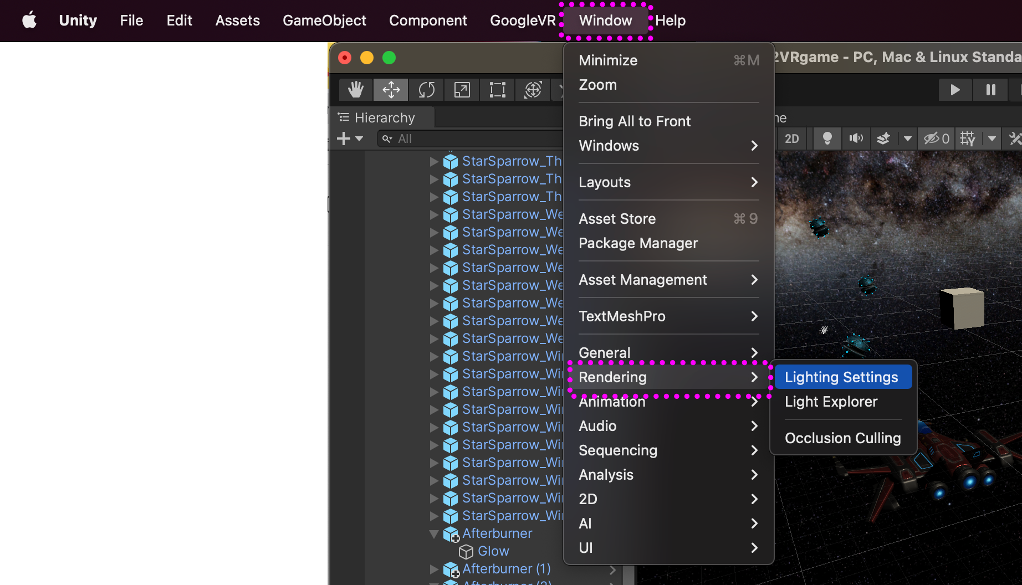Select the combined Transform tool
This screenshot has width=1022, height=585.
pyautogui.click(x=533, y=90)
